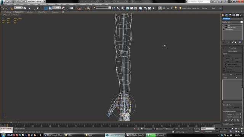Click the Edit Named Selection Sets icon
The image size is (244, 137).
(x=94, y=8)
